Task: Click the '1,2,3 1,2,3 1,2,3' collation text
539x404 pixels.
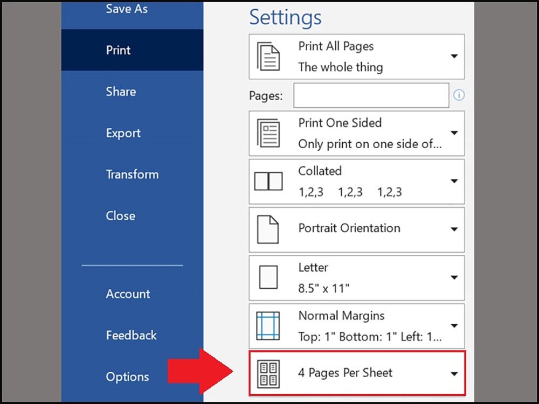Action: (350, 192)
